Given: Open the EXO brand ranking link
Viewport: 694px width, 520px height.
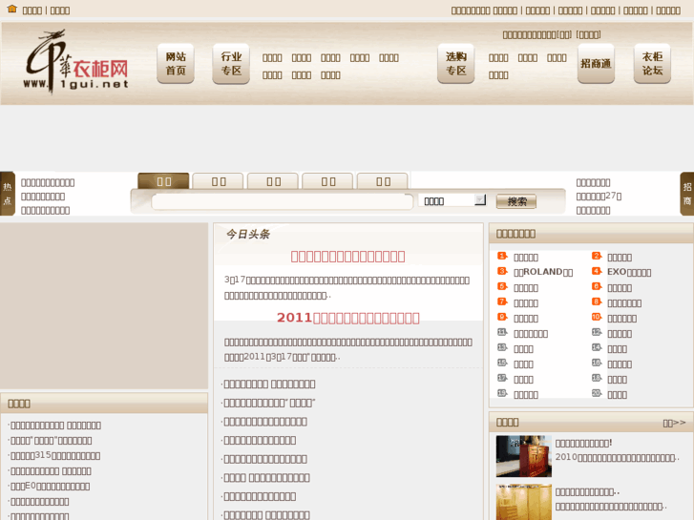Looking at the screenshot, I should 629,272.
